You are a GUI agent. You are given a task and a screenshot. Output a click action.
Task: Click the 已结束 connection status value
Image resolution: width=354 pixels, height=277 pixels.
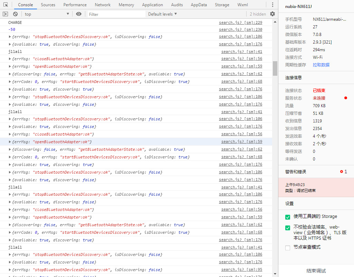tap(319, 91)
